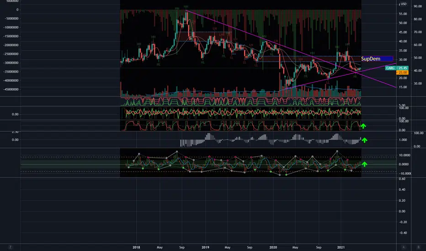The height and width of the screenshot is (251, 426).
Task: Click the -25000000 left axis value
Action: (x=11, y=54)
